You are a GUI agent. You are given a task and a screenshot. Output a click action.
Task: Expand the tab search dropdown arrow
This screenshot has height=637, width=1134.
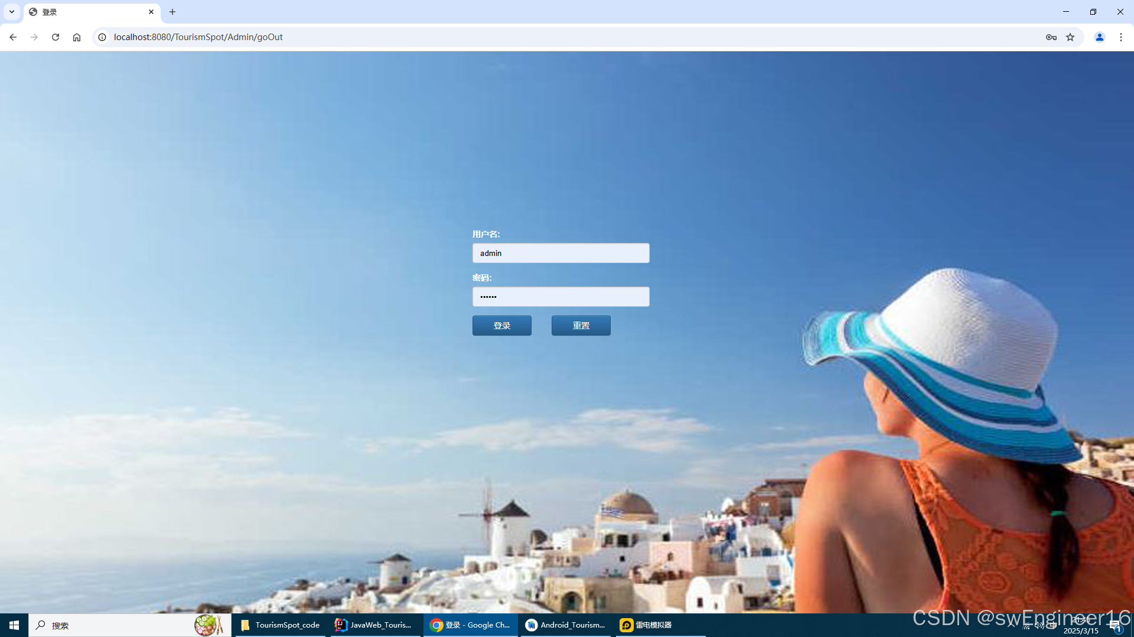(12, 12)
